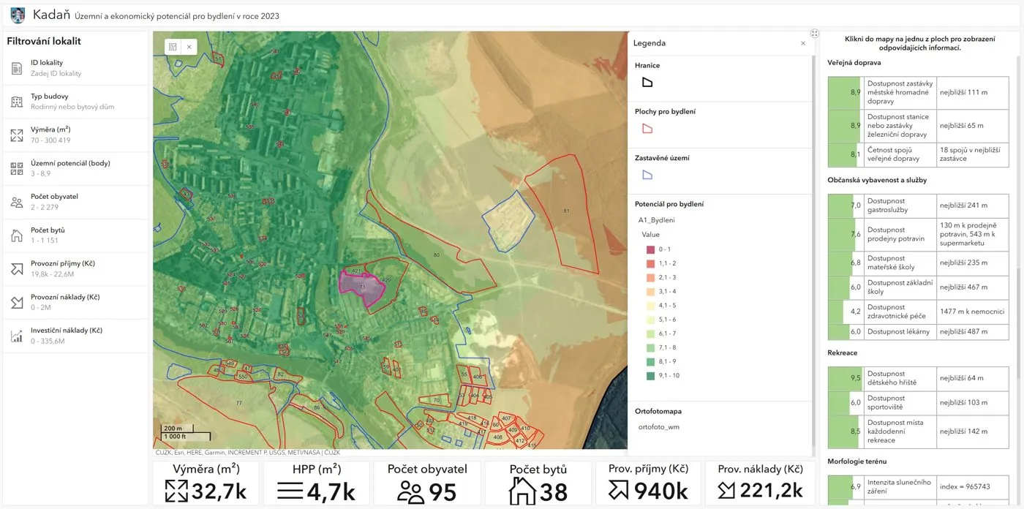Click the Dostupnost místa každodenní rekreace row
This screenshot has width=1024, height=509.
coord(919,431)
